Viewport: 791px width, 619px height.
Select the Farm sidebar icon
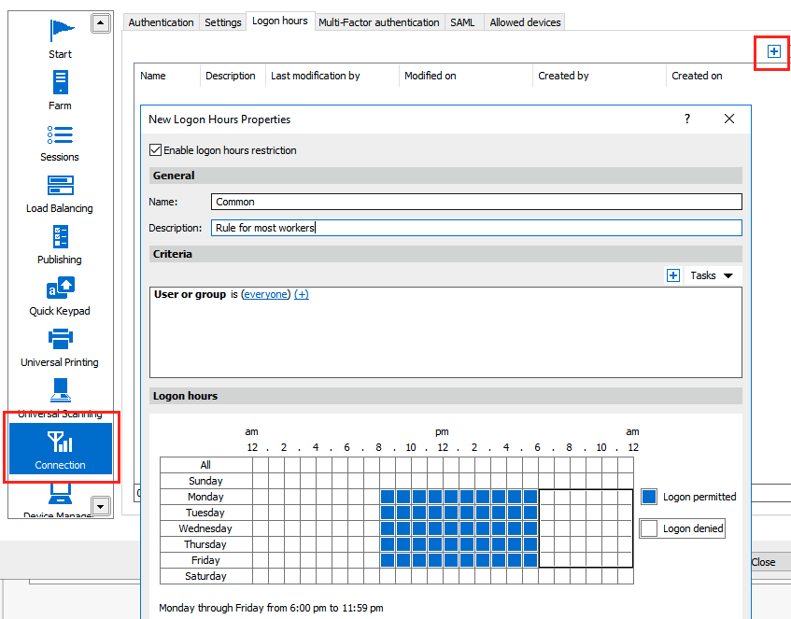[60, 89]
